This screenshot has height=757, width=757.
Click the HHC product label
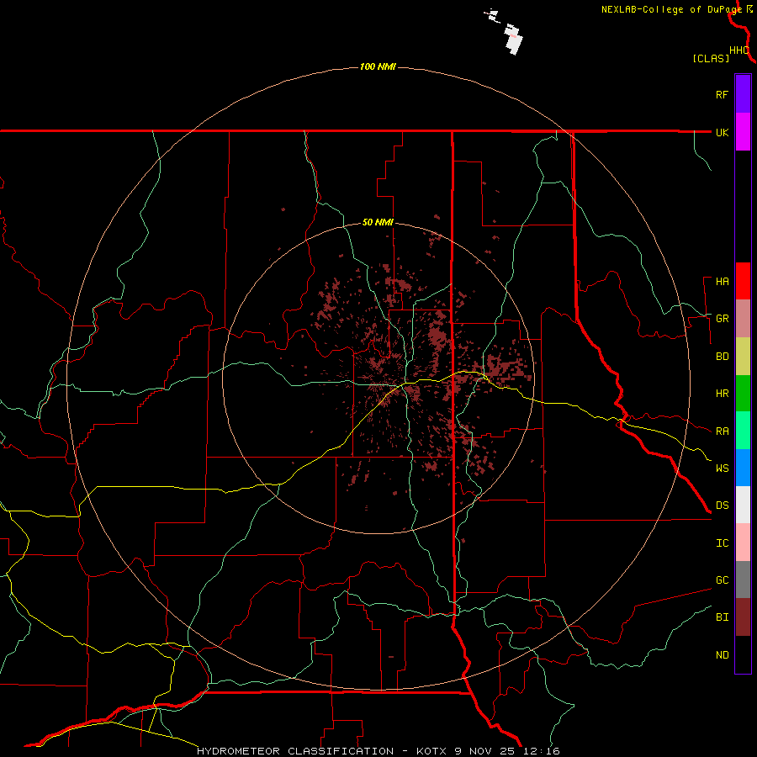tap(739, 50)
